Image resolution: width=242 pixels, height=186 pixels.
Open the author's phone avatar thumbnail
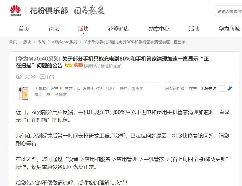[x=23, y=93]
